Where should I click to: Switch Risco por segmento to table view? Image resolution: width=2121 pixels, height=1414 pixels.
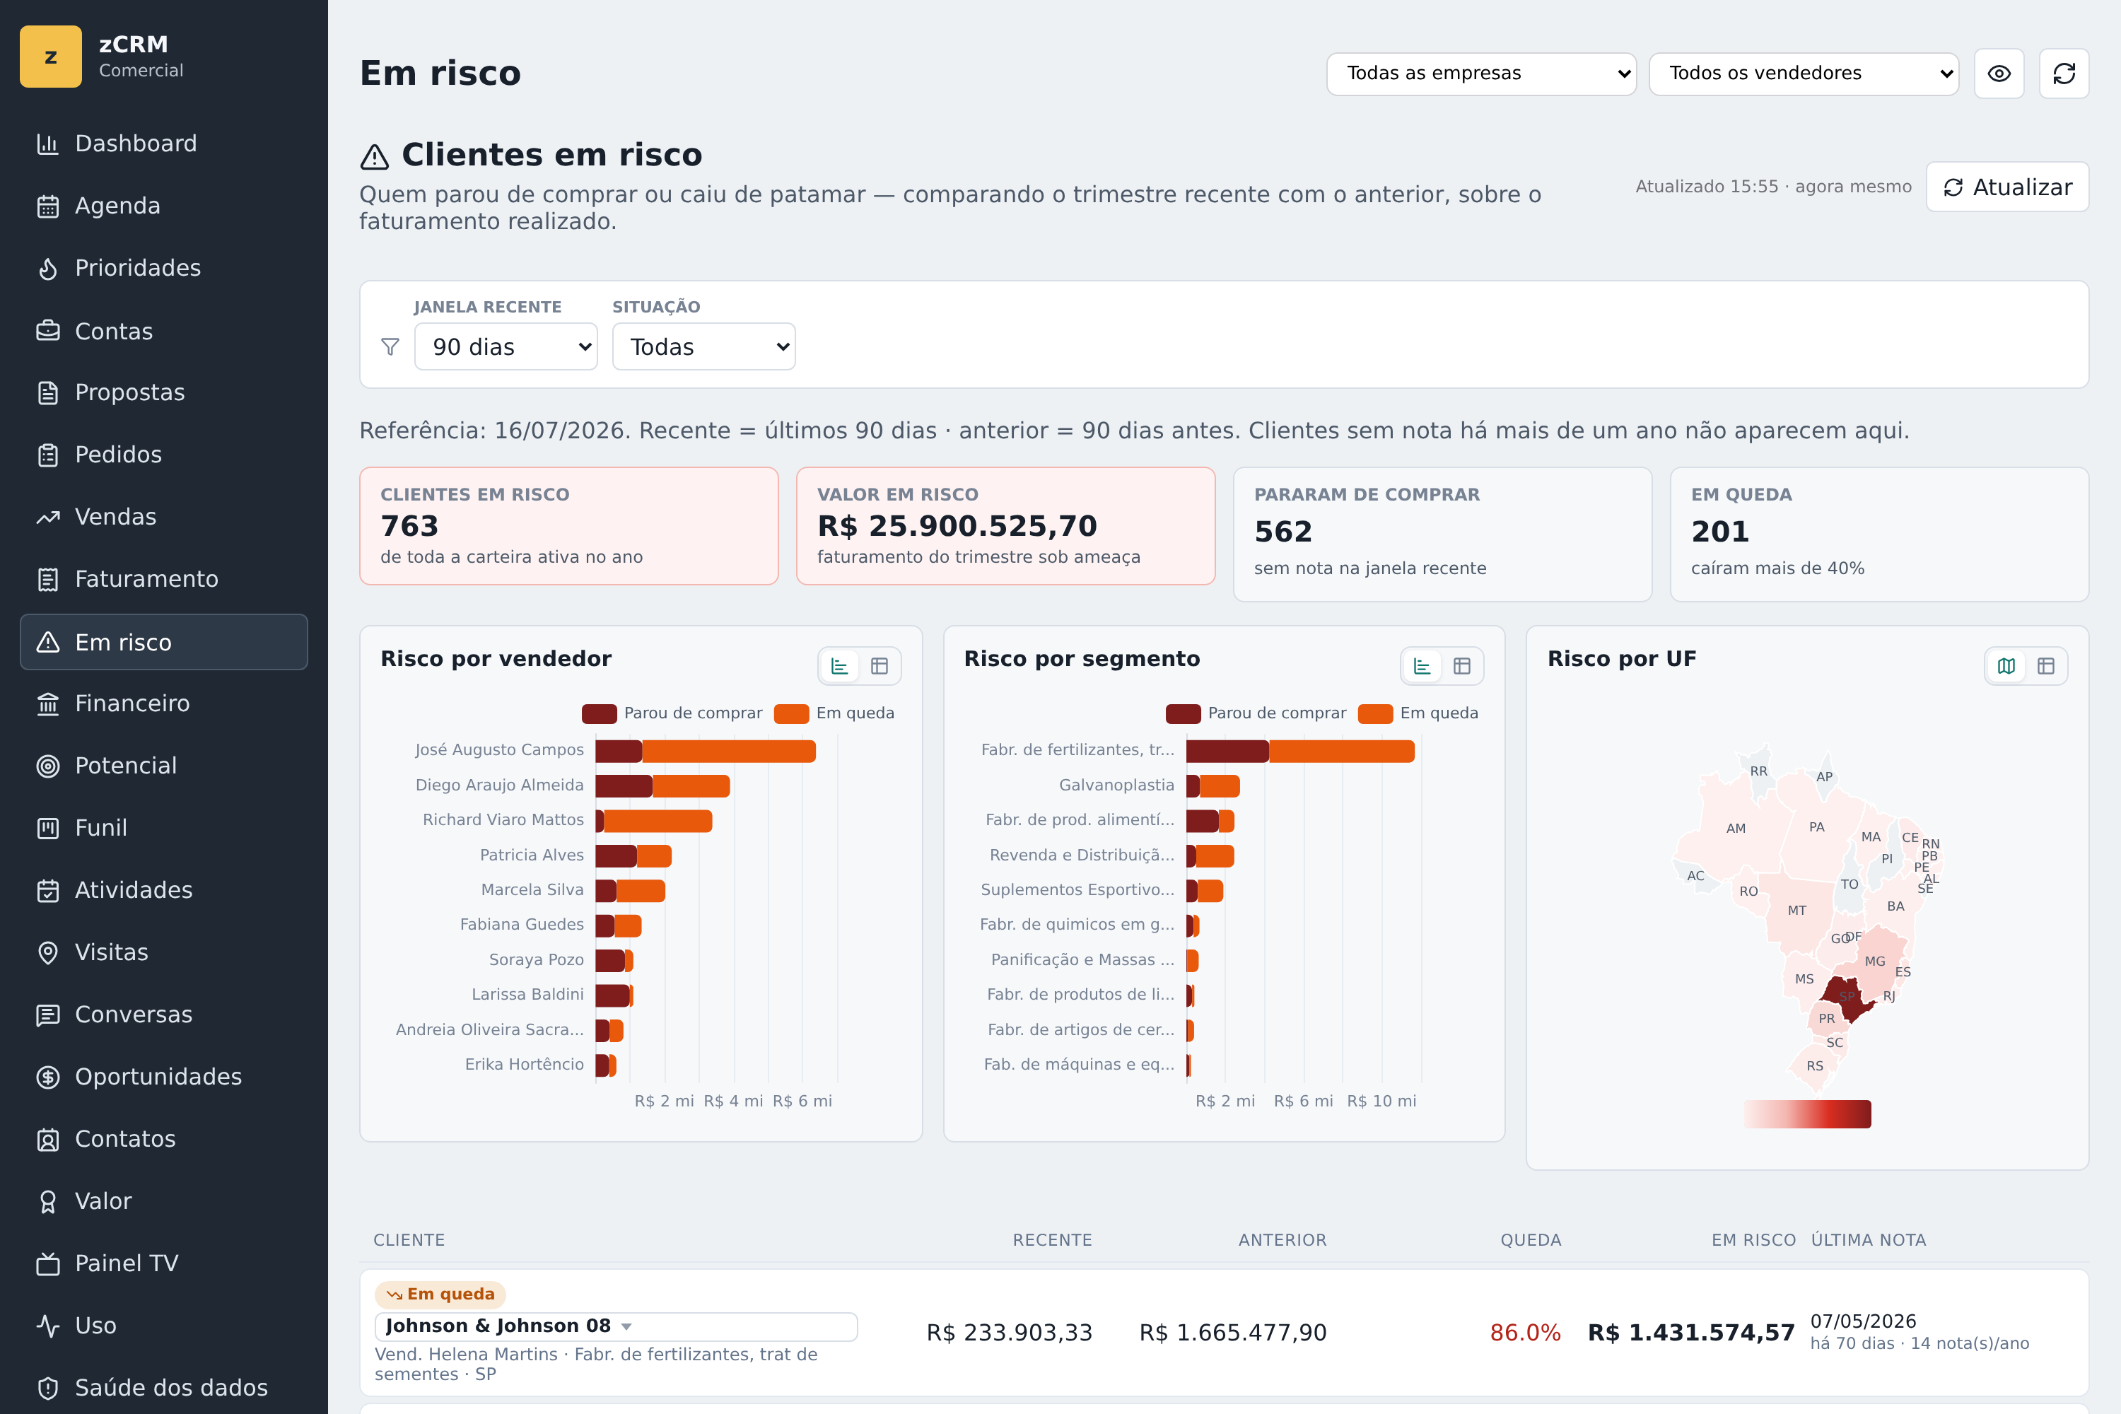(x=1462, y=667)
